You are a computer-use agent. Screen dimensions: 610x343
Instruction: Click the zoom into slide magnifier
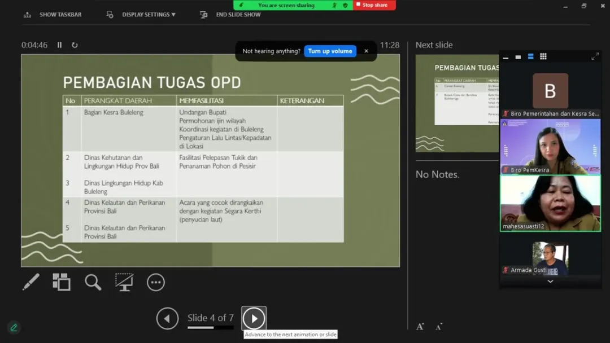93,282
